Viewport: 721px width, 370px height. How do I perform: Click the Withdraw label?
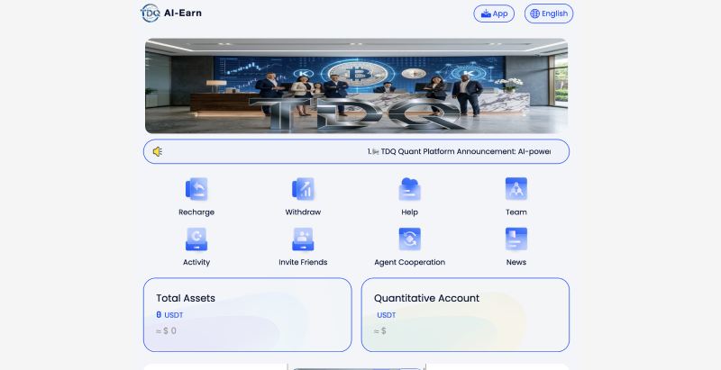[303, 212]
